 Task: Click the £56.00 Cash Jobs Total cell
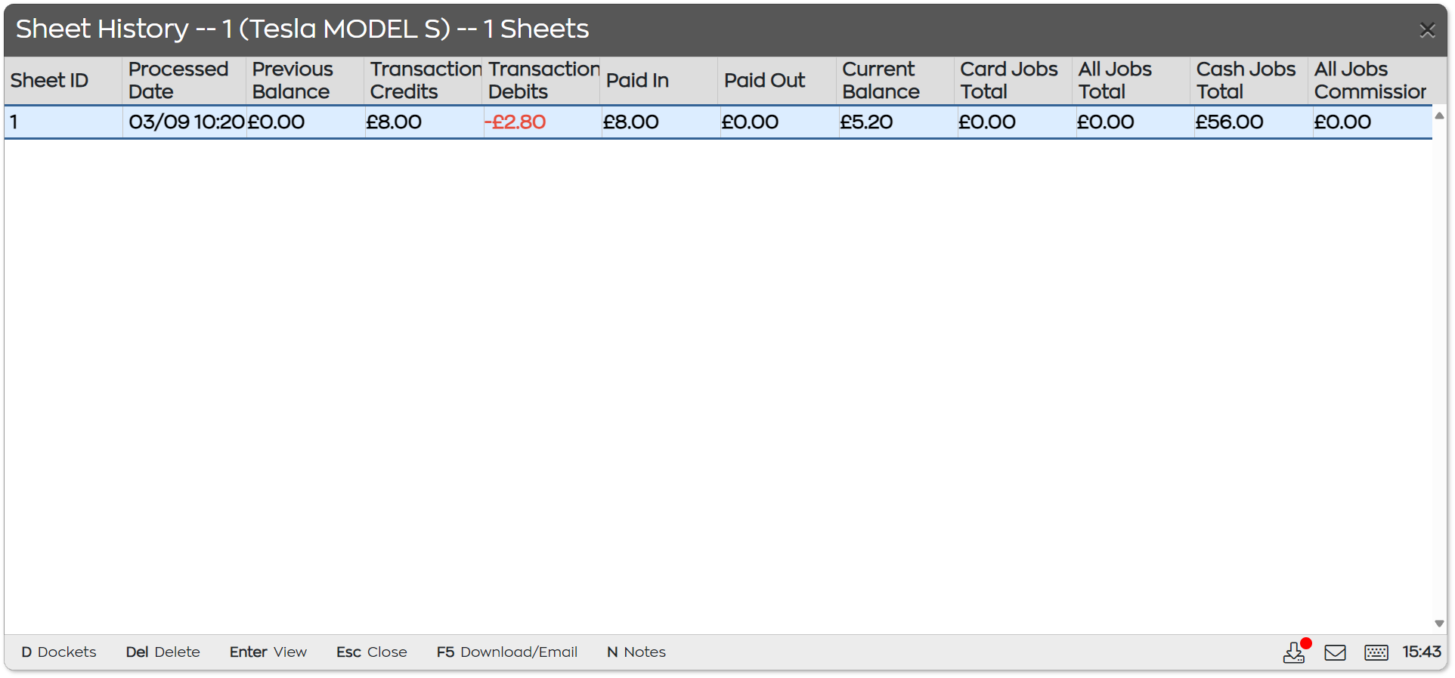(x=1253, y=122)
